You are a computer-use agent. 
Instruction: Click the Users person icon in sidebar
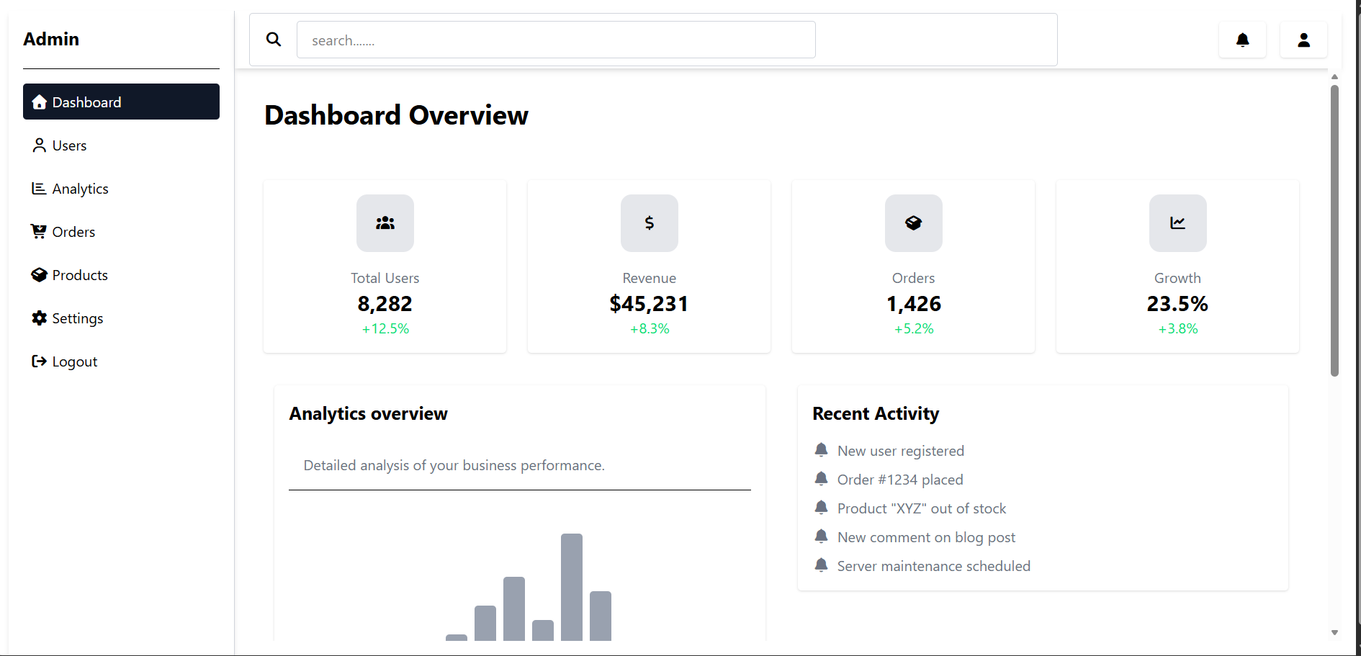(x=40, y=145)
